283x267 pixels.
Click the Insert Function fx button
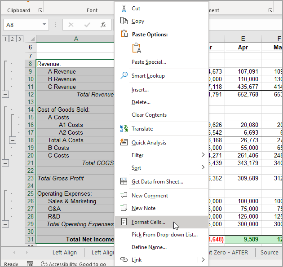click(103, 25)
